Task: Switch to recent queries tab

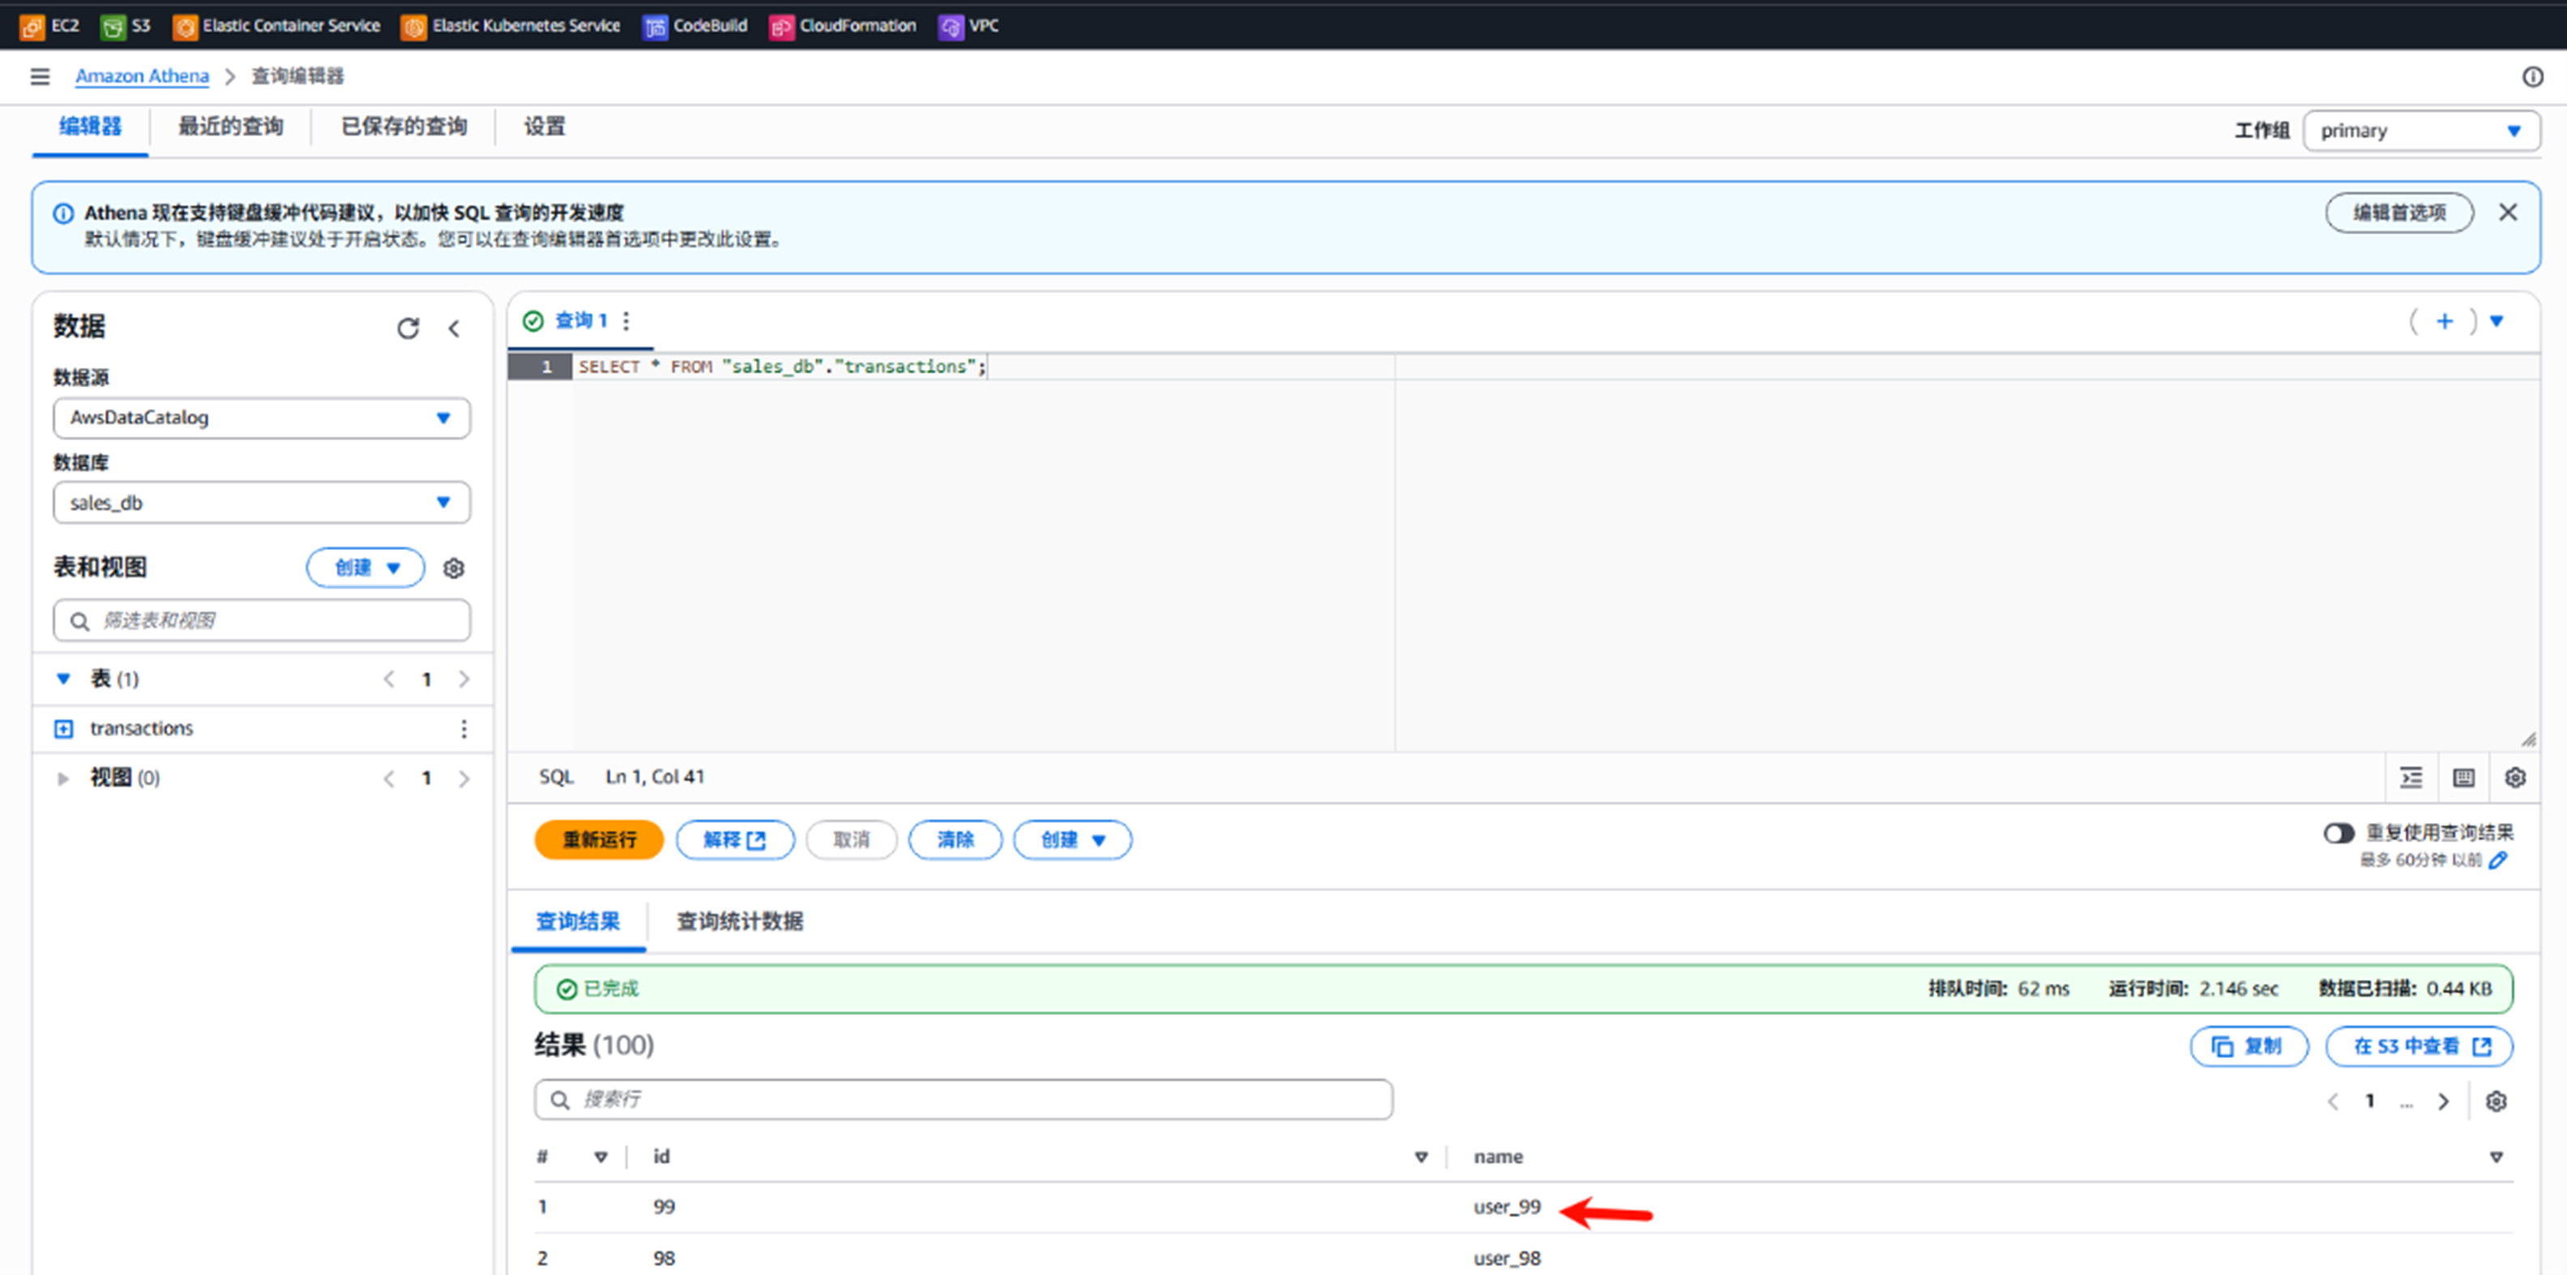Action: pyautogui.click(x=230, y=126)
